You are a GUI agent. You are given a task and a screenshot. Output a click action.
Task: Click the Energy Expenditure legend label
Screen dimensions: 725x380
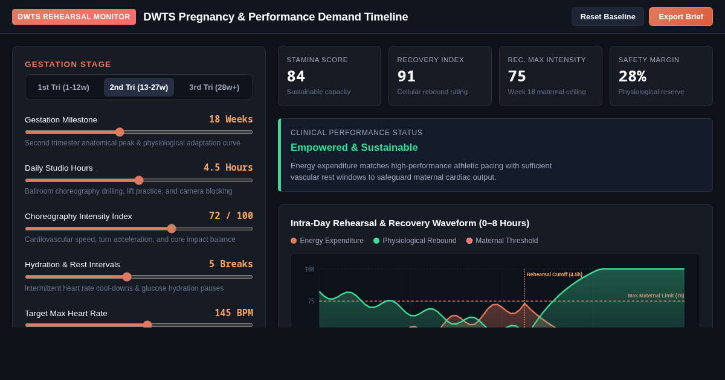[332, 241]
